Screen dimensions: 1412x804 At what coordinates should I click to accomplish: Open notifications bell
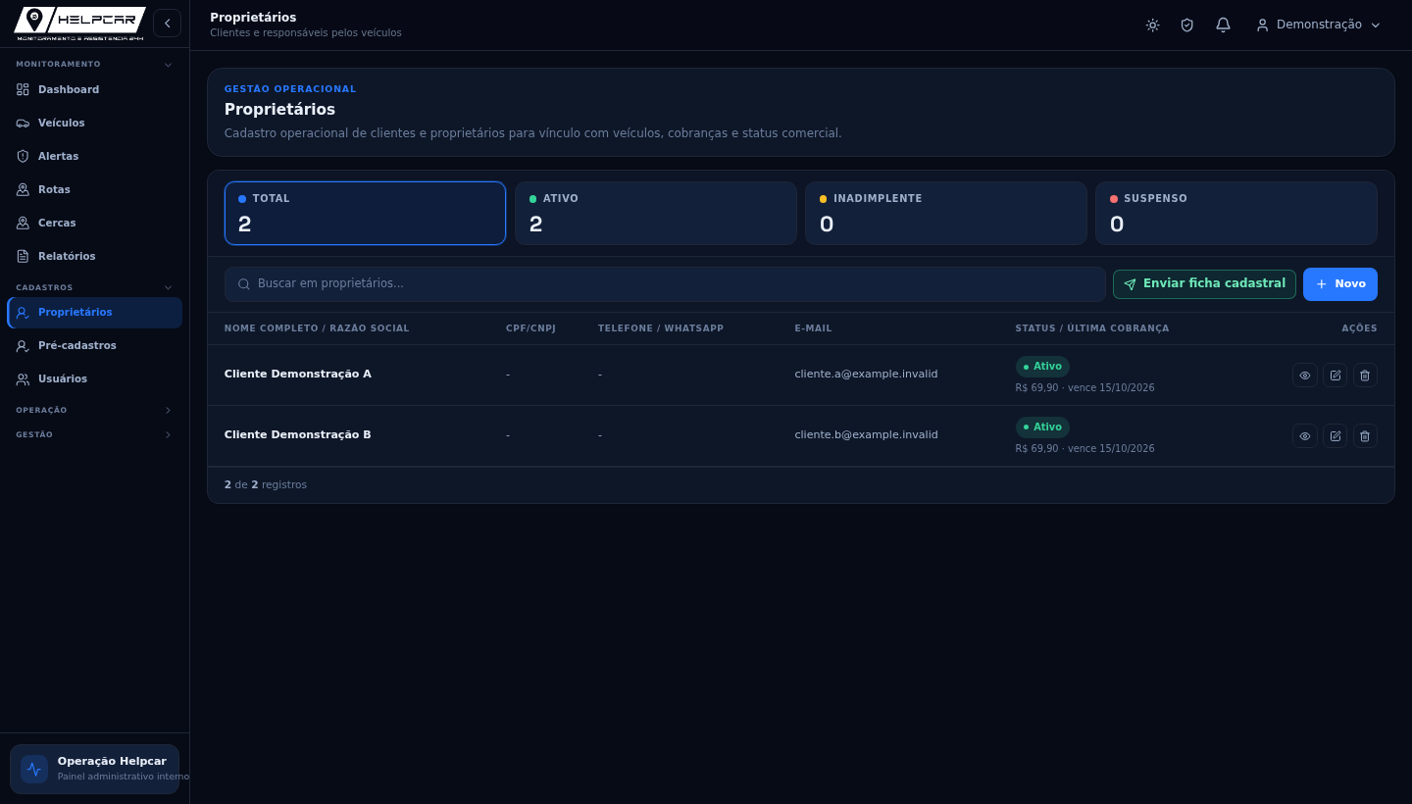point(1223,25)
